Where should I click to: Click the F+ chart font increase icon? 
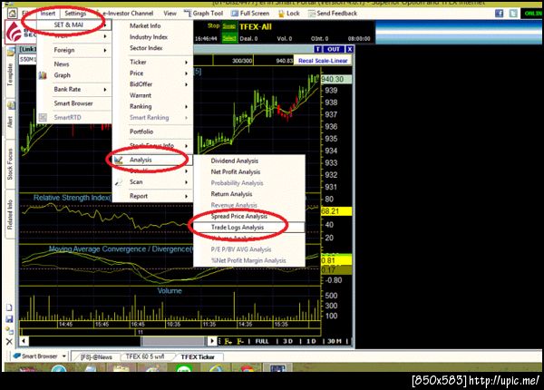(x=228, y=341)
